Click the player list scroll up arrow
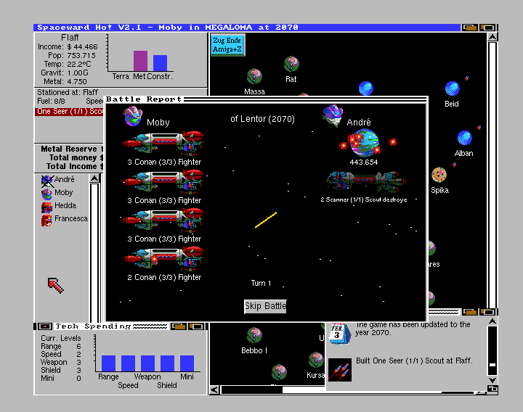Image resolution: width=523 pixels, height=412 pixels. (94, 178)
